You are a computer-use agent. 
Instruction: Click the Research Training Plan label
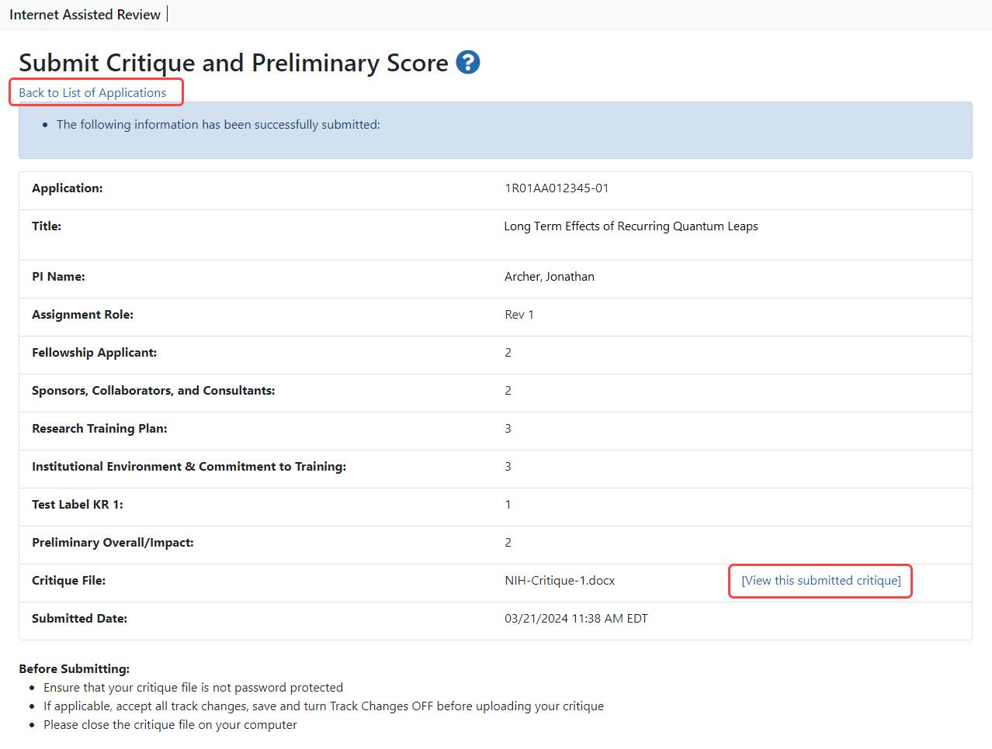tap(99, 429)
